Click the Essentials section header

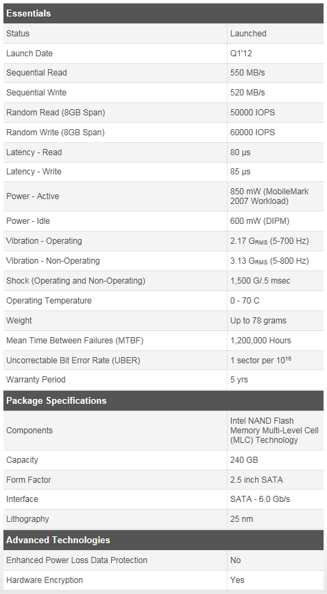tap(163, 14)
